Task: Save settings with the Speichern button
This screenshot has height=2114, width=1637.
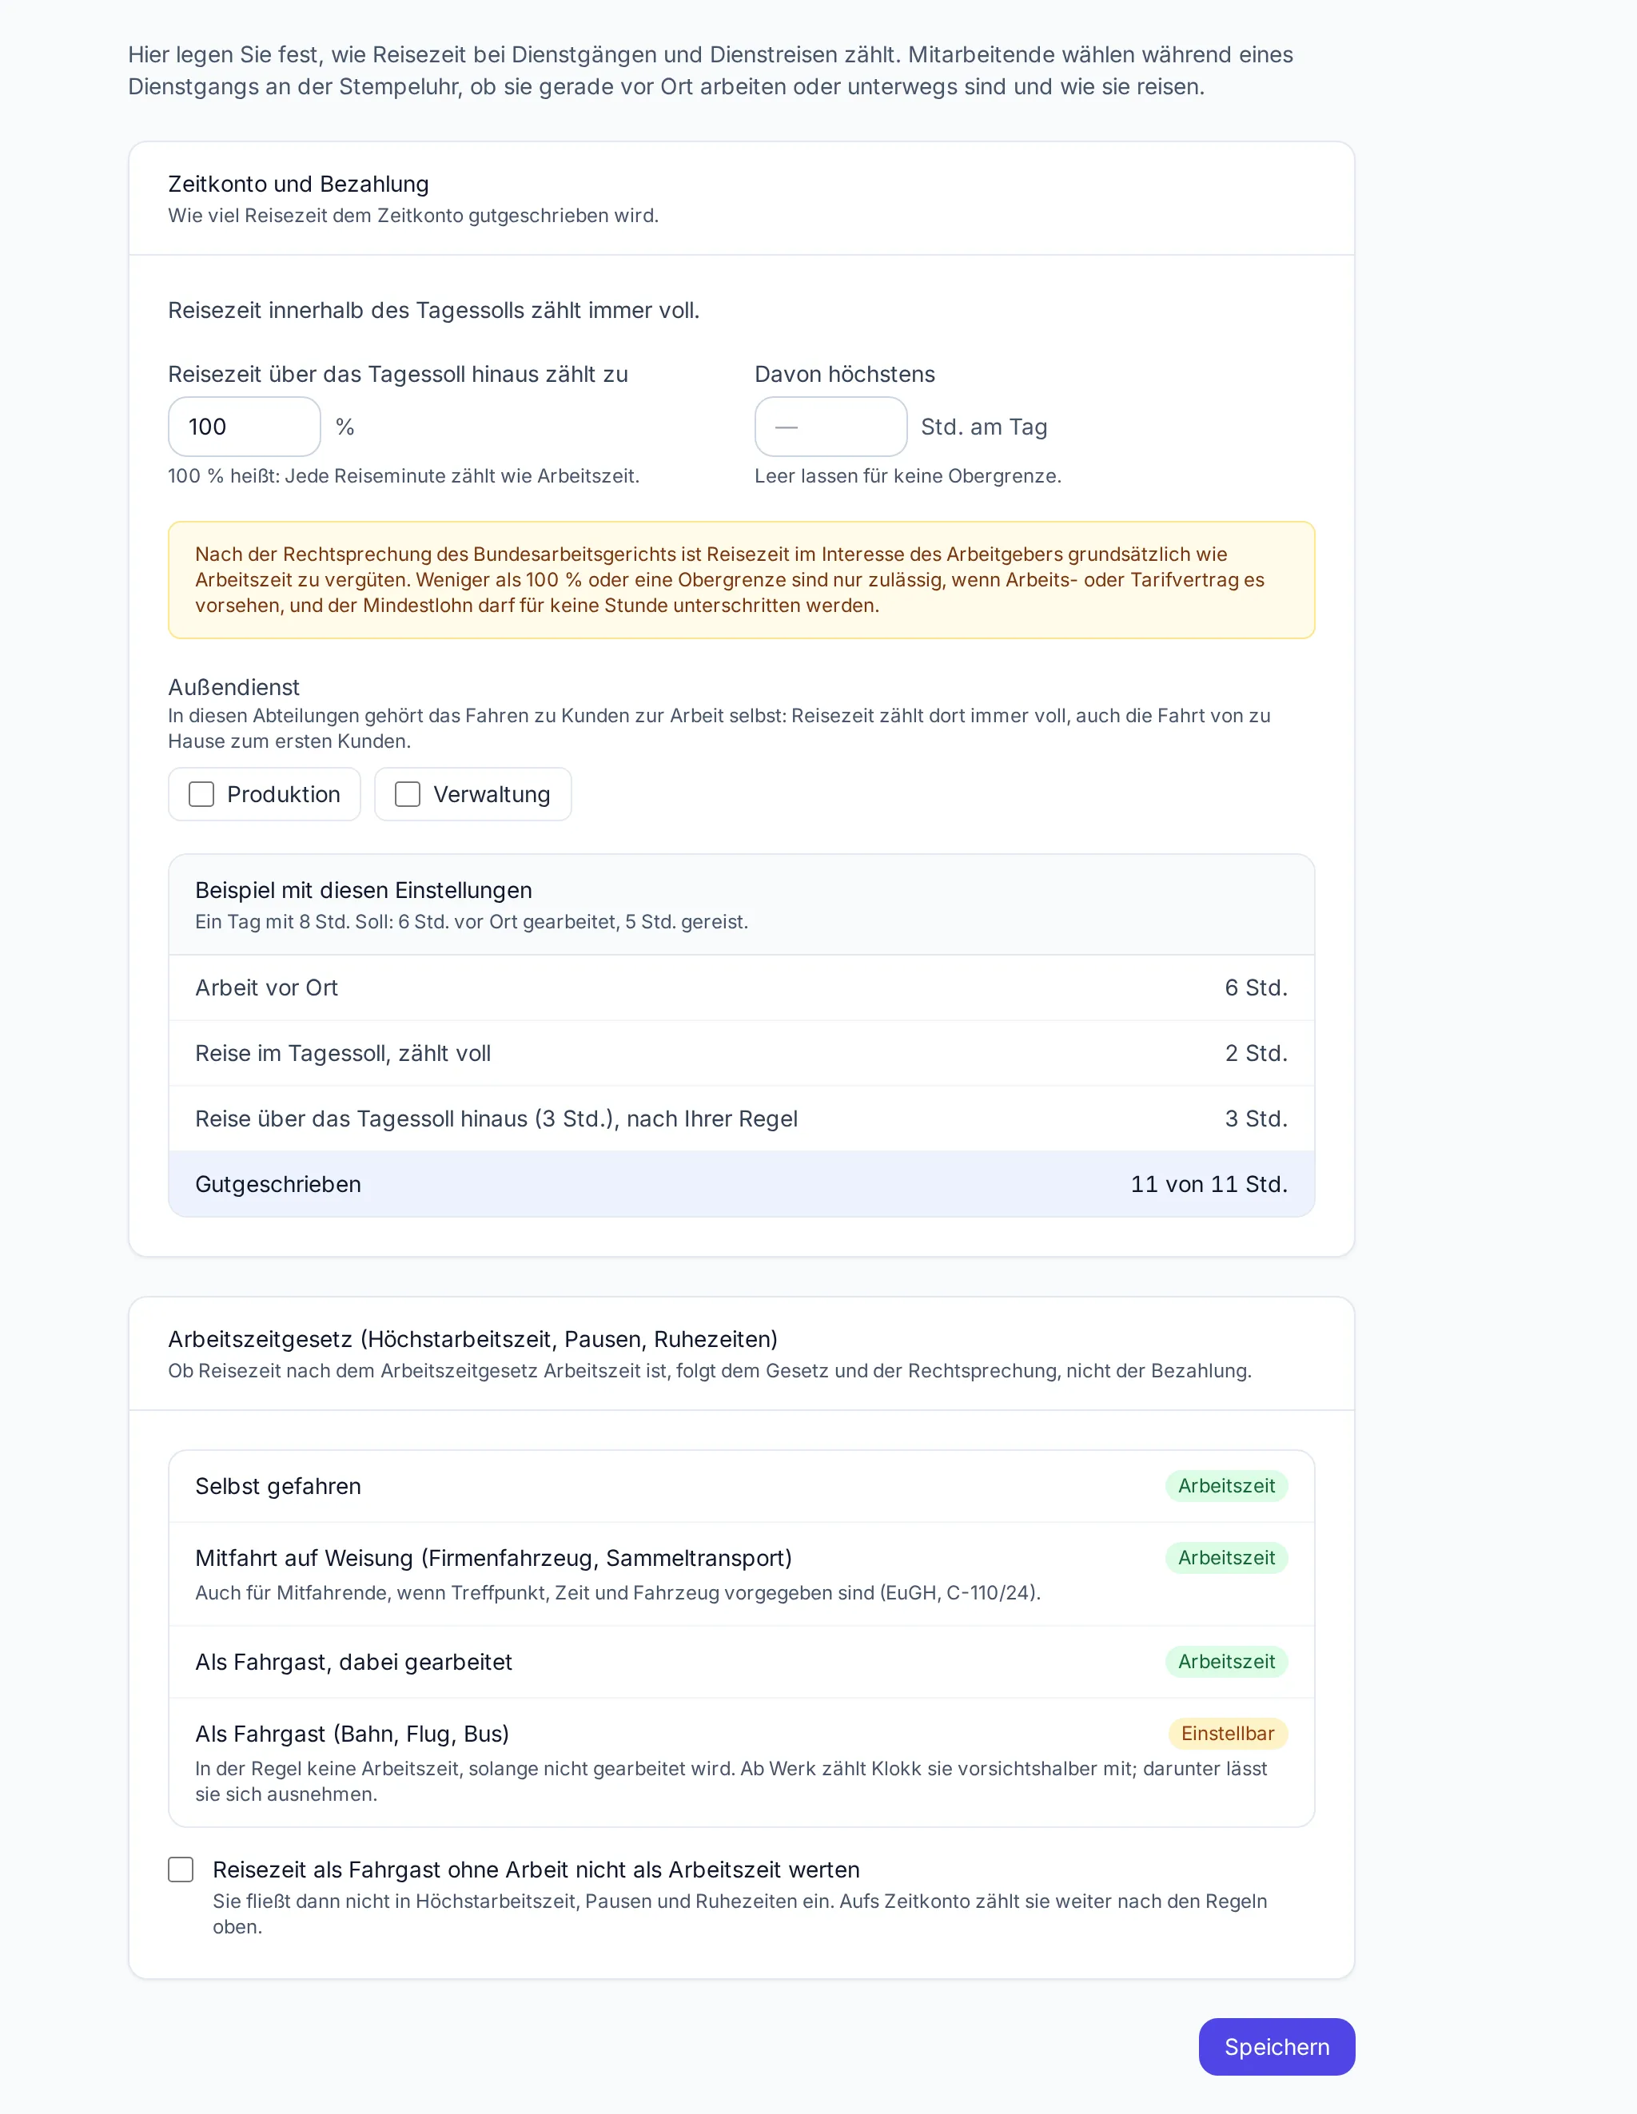Action: tap(1277, 2047)
